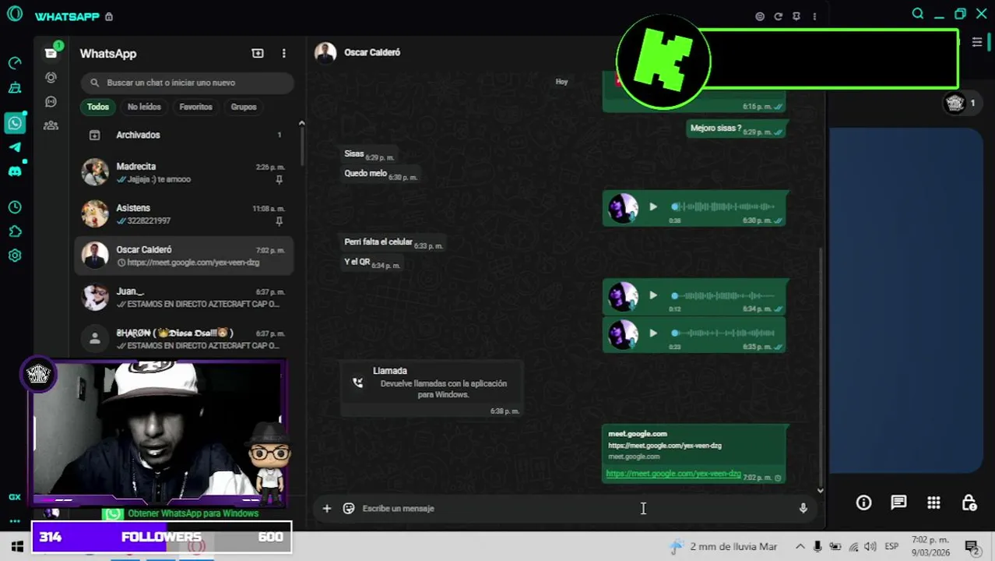The image size is (995, 561).
Task: Click the pin icon on Asistens chat
Action: tap(280, 221)
